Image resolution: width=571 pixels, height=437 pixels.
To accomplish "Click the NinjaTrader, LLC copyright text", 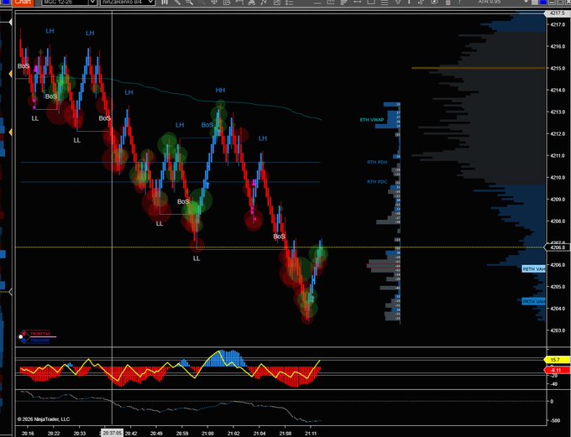I will click(x=44, y=419).
